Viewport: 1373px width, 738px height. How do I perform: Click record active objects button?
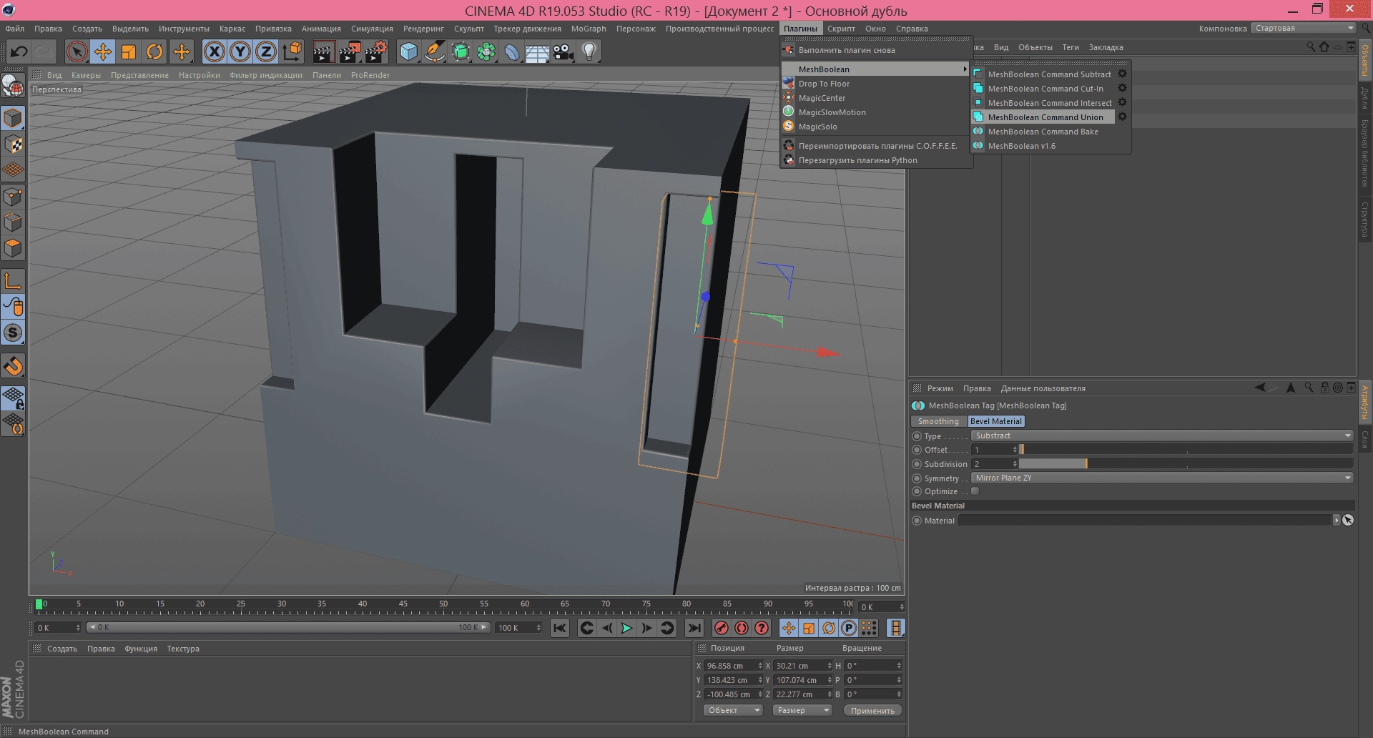click(722, 628)
